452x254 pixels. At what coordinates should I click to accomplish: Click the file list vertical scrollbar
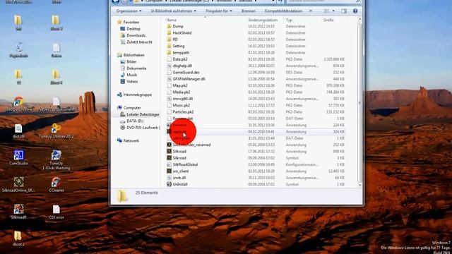(x=359, y=102)
